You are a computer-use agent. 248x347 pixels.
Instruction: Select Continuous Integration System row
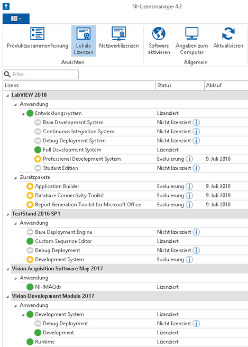point(141,132)
